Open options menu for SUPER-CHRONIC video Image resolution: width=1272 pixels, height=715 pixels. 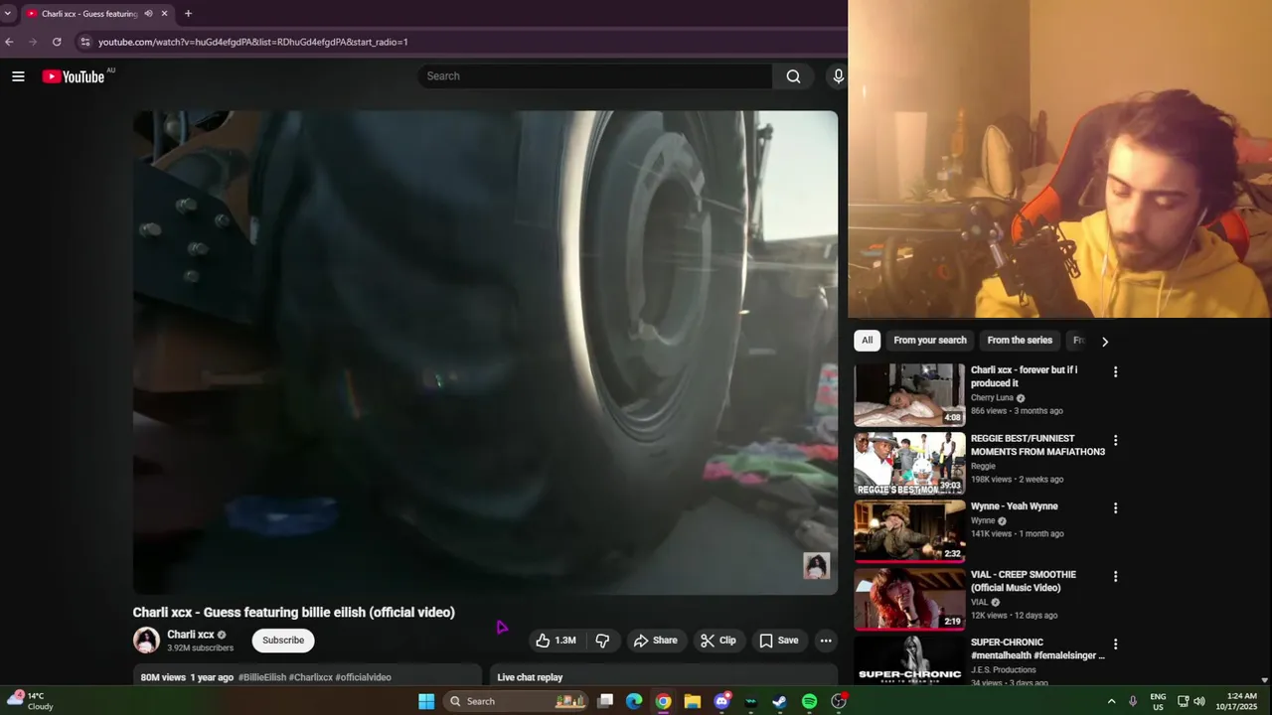point(1115,643)
